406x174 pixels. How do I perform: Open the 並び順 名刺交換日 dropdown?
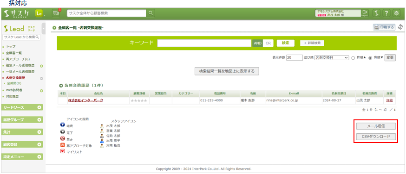tap(331, 58)
